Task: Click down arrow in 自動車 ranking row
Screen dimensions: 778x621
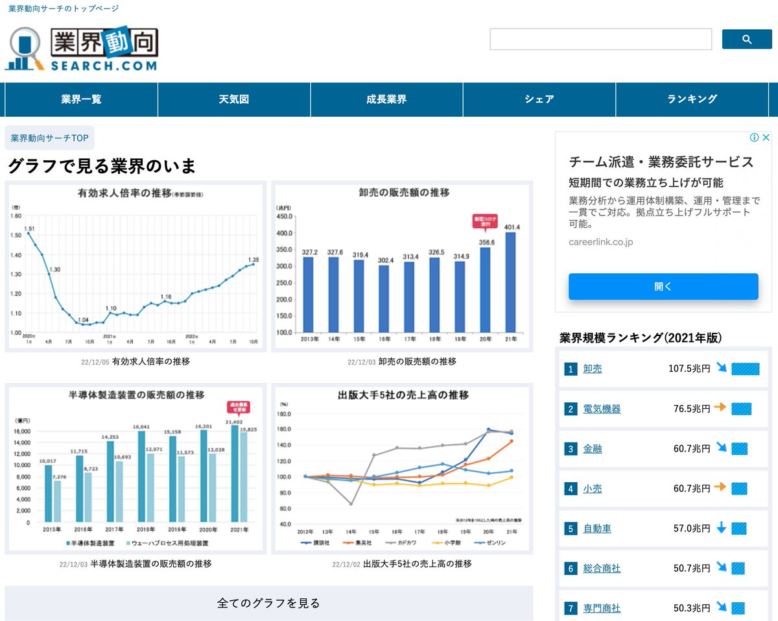Action: point(722,528)
